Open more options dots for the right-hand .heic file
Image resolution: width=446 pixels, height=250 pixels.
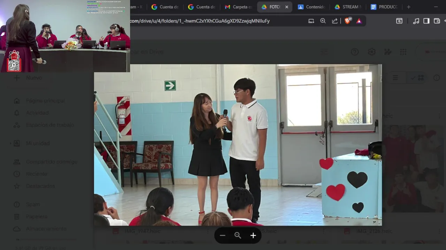tap(439, 116)
